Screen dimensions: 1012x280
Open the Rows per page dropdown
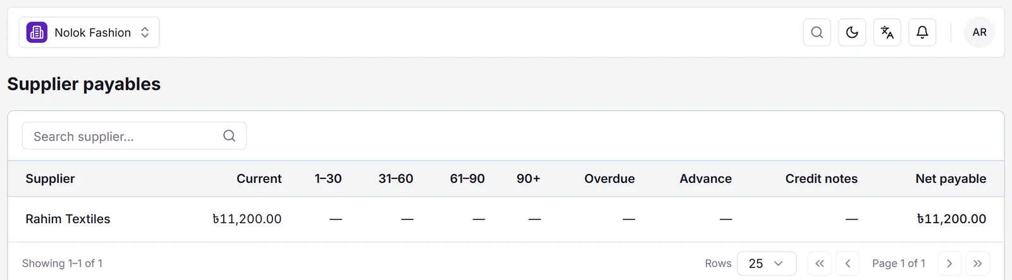pos(767,263)
